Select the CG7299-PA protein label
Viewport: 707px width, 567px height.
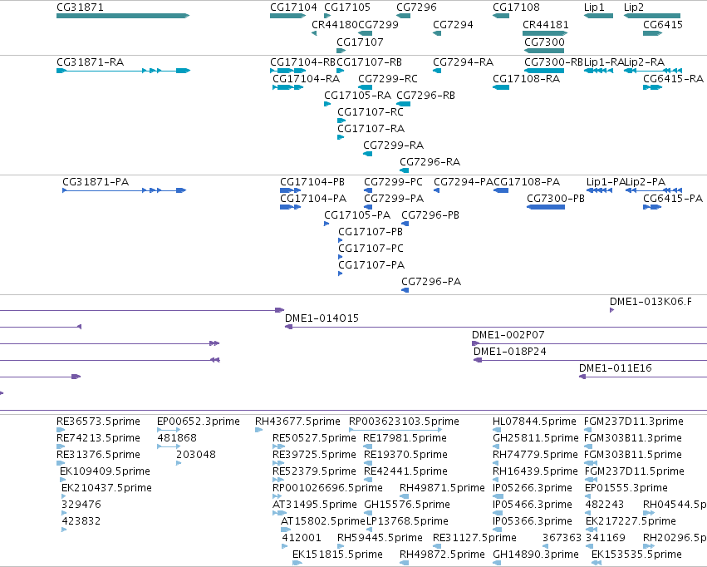pyautogui.click(x=394, y=199)
